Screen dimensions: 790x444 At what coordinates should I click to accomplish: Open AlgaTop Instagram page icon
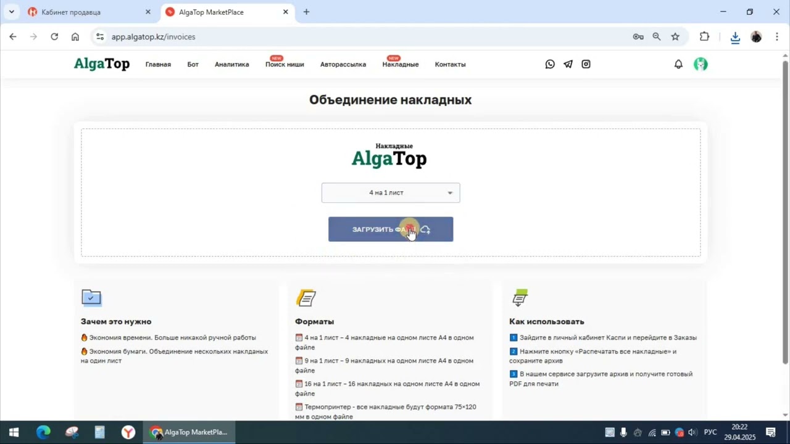586,64
